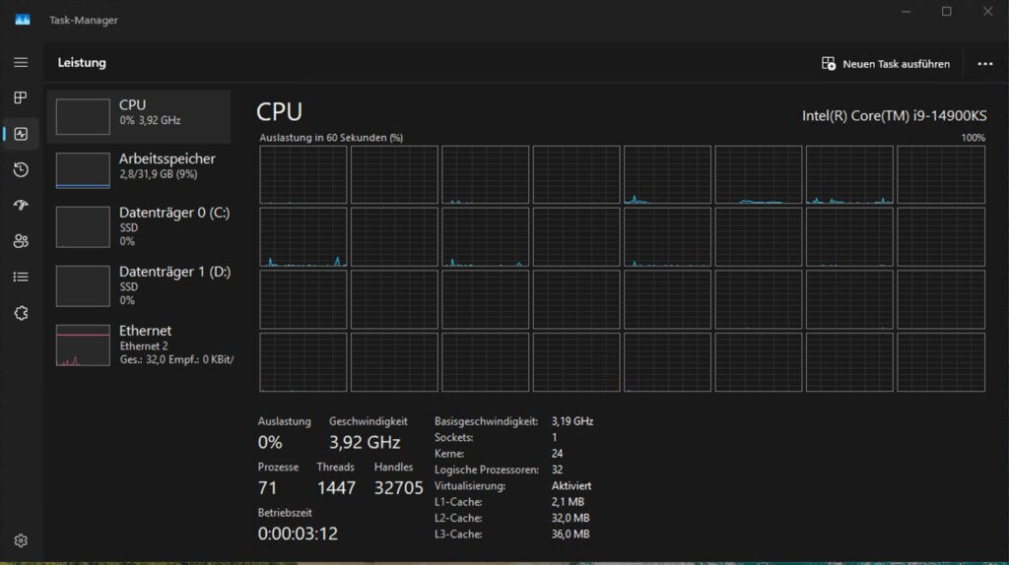The image size is (1009, 565).
Task: Click the 100% graph scale label
Action: point(973,138)
